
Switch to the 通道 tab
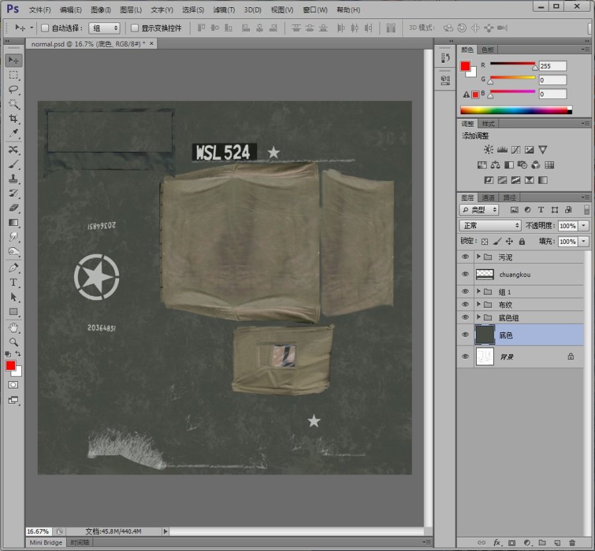488,198
